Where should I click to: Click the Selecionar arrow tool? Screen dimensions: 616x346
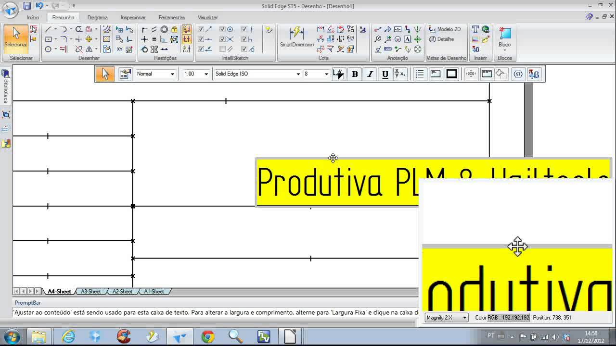pyautogui.click(x=16, y=39)
